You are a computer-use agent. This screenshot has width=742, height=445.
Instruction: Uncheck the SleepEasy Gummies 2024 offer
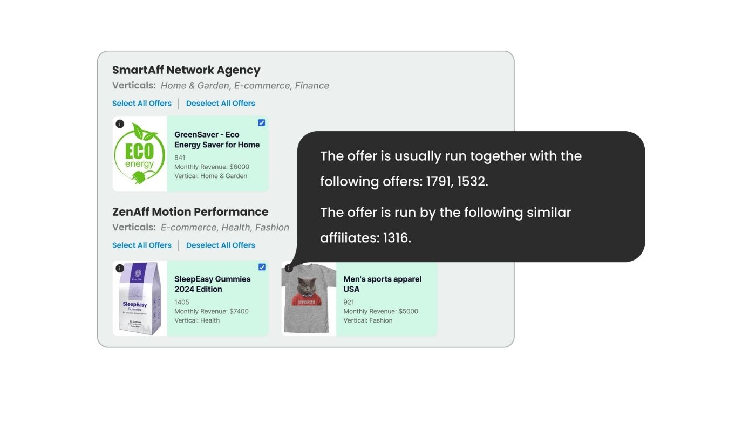pyautogui.click(x=262, y=267)
